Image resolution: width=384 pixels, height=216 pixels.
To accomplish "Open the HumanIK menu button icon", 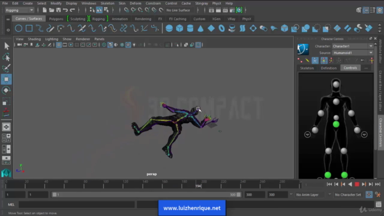I will click(303, 49).
